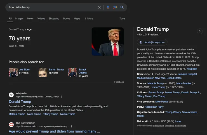Open 'Age would prevent Trump and Biden' result
This screenshot has width=207, height=135.
pyautogui.click(x=54, y=131)
